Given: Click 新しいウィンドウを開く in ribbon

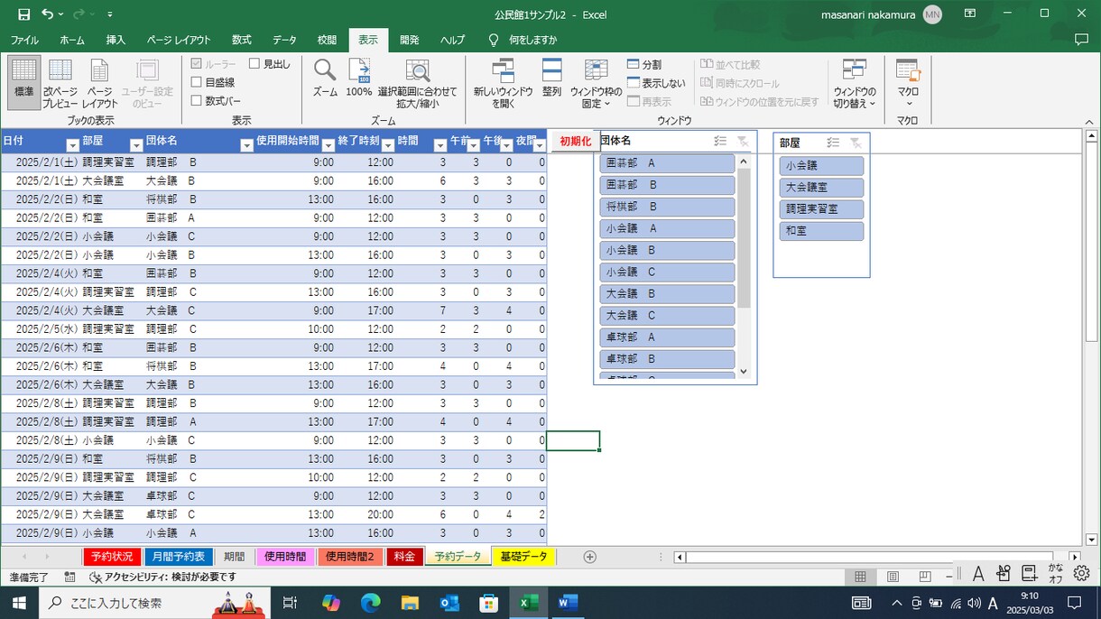Looking at the screenshot, I should (503, 82).
